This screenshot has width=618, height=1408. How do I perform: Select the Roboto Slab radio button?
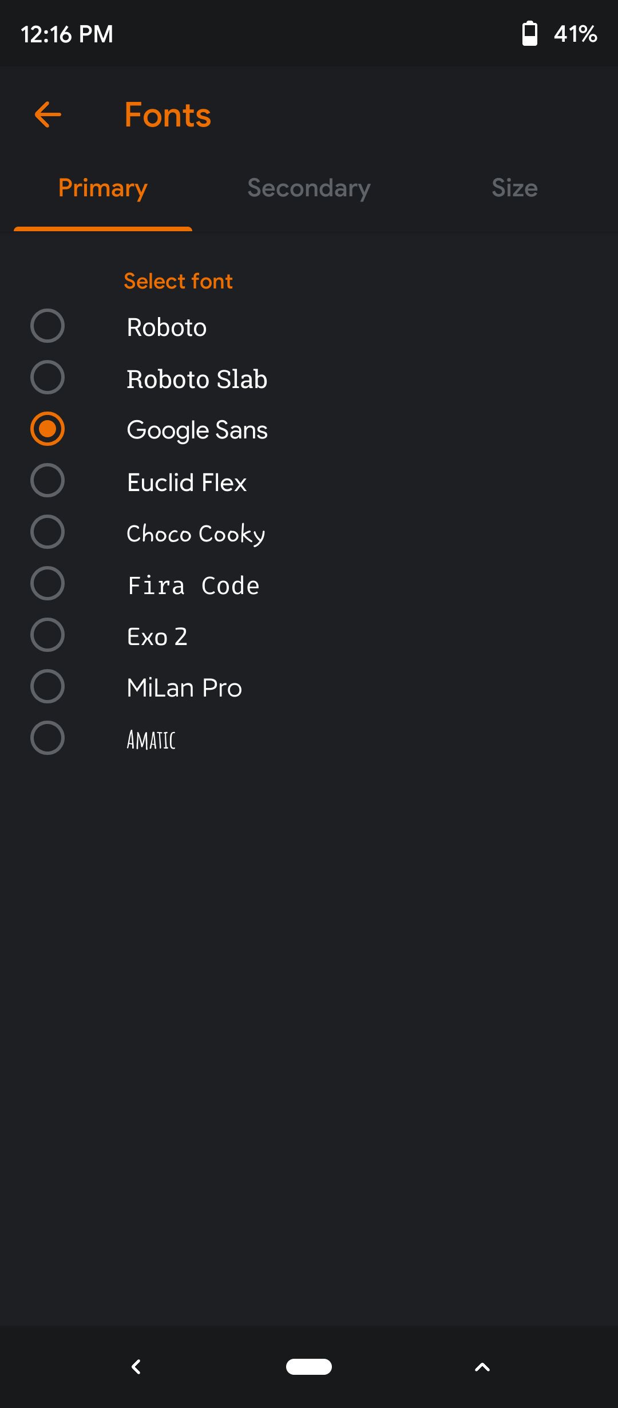point(47,378)
